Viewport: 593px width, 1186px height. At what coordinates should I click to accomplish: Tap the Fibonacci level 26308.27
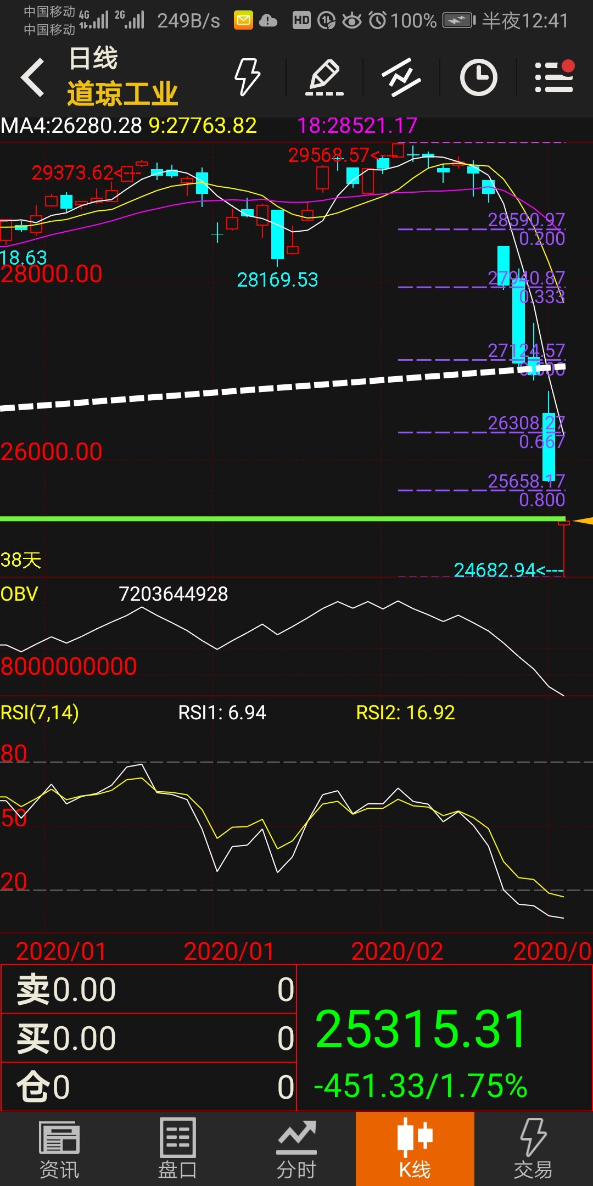(526, 423)
